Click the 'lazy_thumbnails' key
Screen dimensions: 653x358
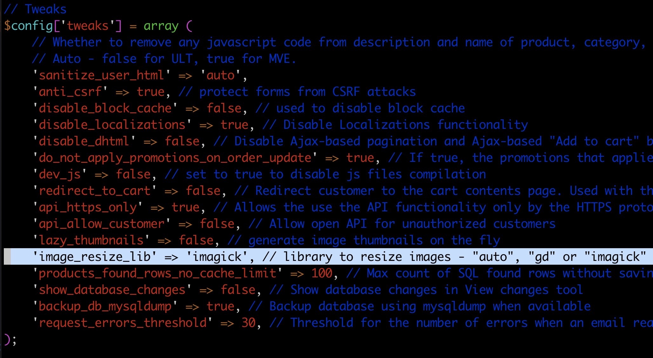point(91,241)
